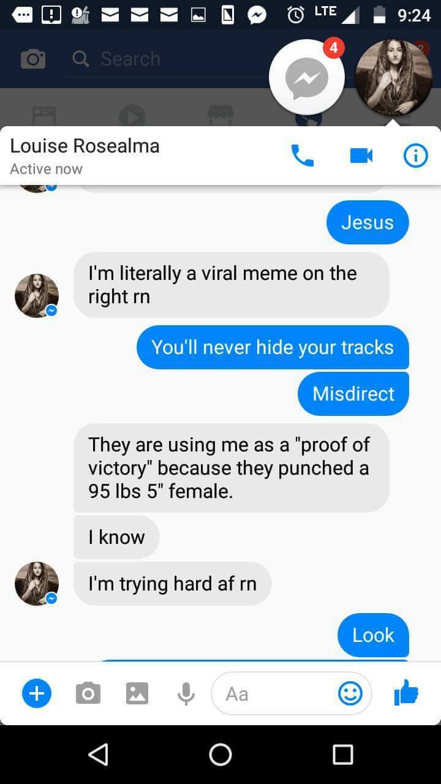Screen dimensions: 441x784
Task: Open Facebook camera icon beside search
Action: pos(33,59)
